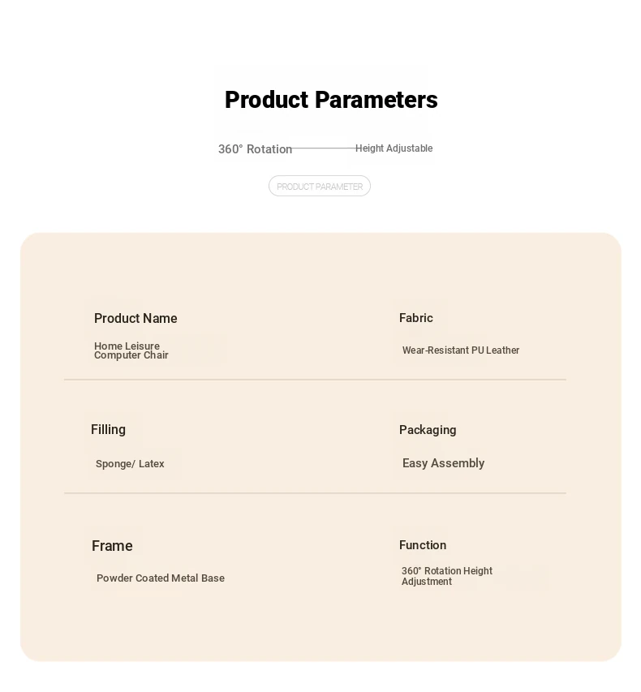
Task: Click the Powder Coated Metal Base value
Action: [x=161, y=578]
